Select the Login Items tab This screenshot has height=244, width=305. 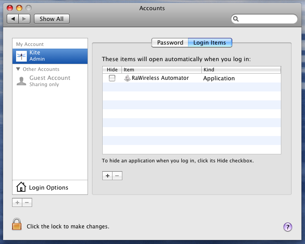point(209,43)
